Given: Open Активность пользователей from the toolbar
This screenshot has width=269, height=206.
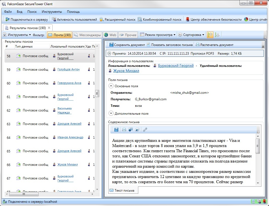Looking at the screenshot, I should click(75, 19).
